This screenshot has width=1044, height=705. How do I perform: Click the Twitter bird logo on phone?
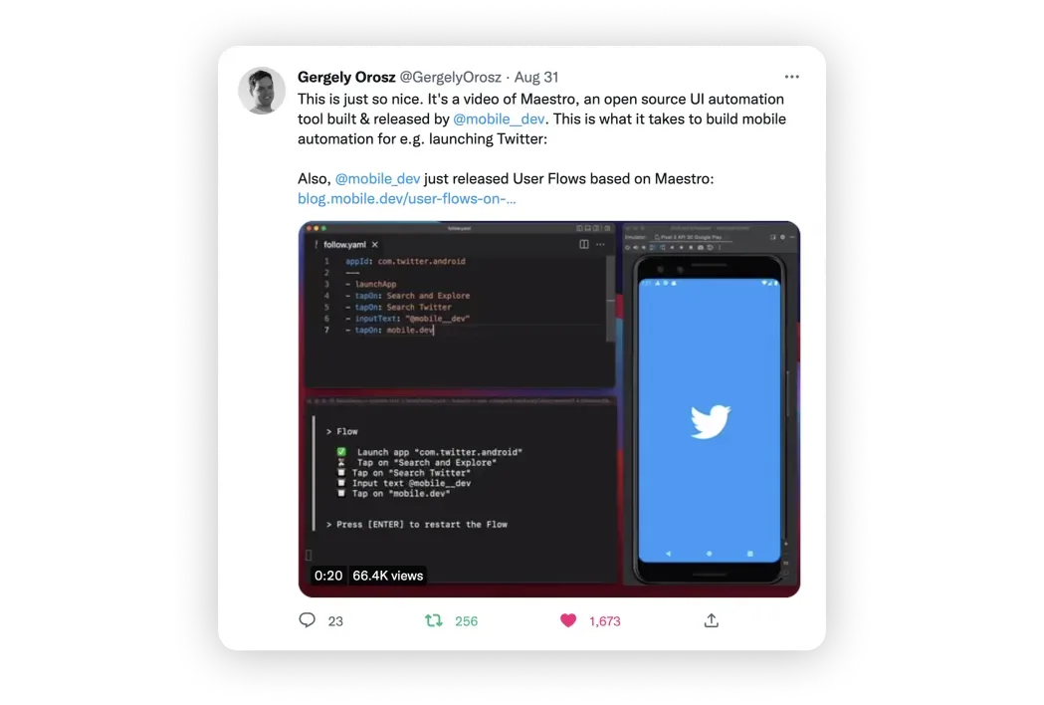(x=710, y=421)
